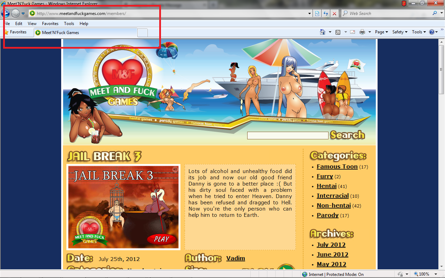Open the Safety dropdown in command bar
This screenshot has height=278, width=445.
pos(400,32)
